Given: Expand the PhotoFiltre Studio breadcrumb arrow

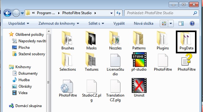Looking at the screenshot, I should (95, 13).
